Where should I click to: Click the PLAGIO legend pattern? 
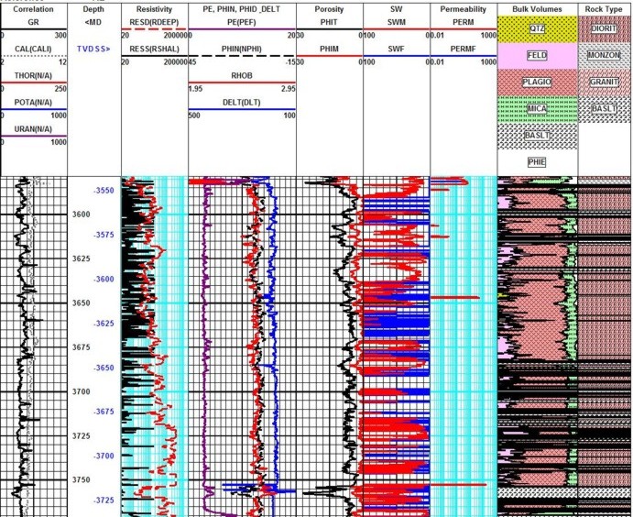(538, 82)
